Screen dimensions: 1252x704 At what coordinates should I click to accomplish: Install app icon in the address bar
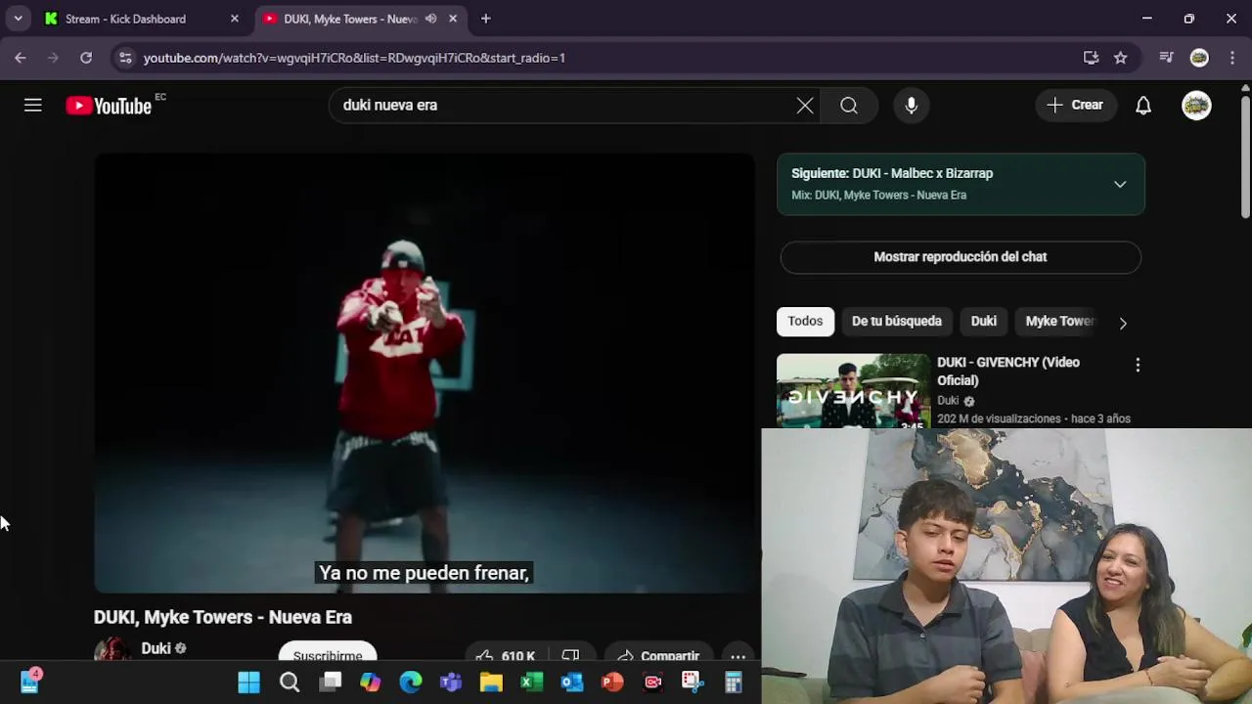pos(1092,58)
